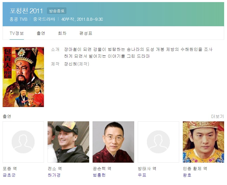Open photo of actor 하가경
This screenshot has height=185, width=227.
click(68, 142)
